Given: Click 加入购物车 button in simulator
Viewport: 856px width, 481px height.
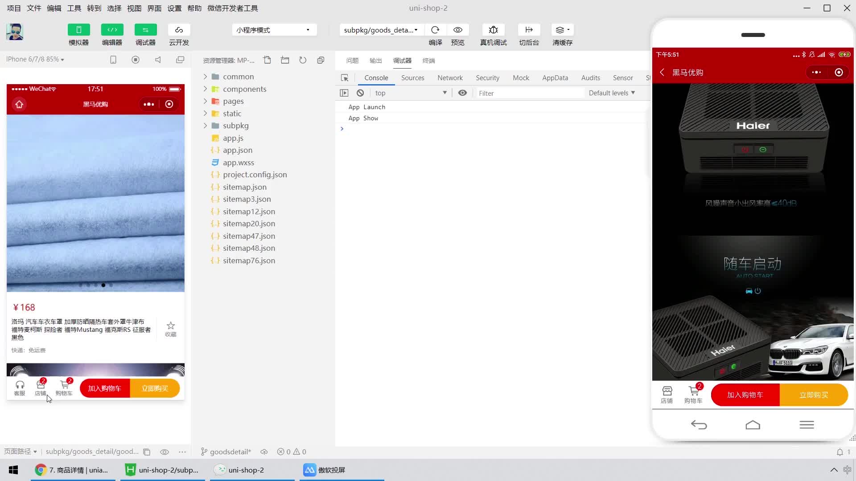Looking at the screenshot, I should click(x=105, y=388).
